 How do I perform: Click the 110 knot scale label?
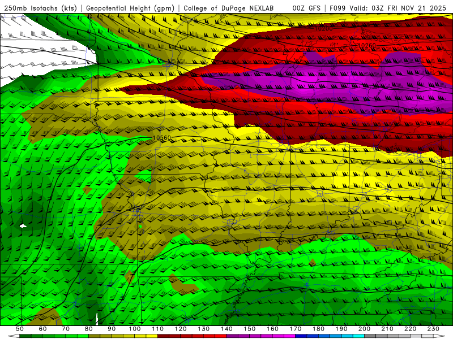(157, 329)
